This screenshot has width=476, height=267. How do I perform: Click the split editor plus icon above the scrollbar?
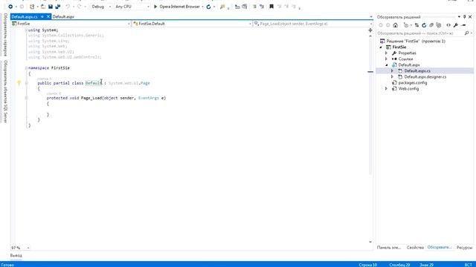[370, 30]
